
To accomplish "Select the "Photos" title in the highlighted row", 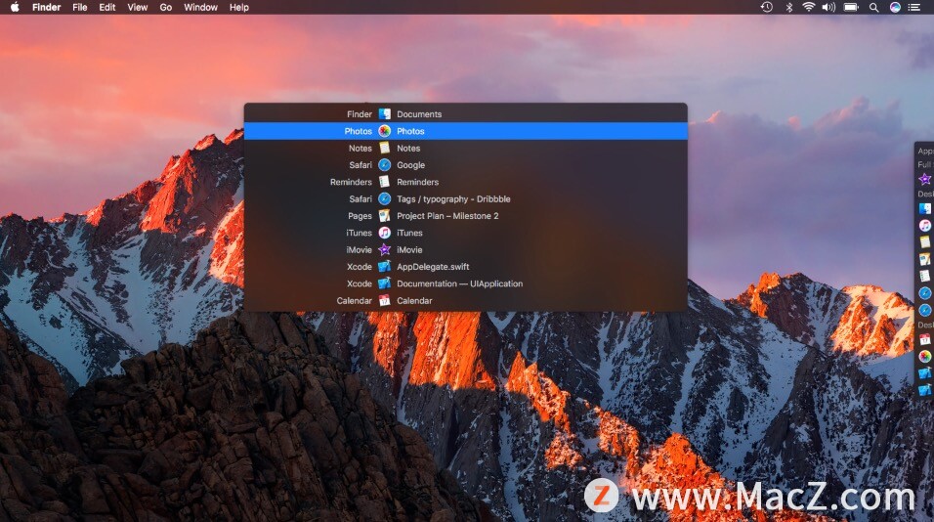I will [x=410, y=131].
